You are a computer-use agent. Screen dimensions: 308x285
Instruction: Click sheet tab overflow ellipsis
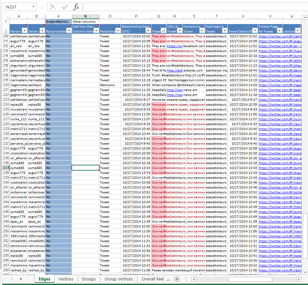tap(168, 279)
